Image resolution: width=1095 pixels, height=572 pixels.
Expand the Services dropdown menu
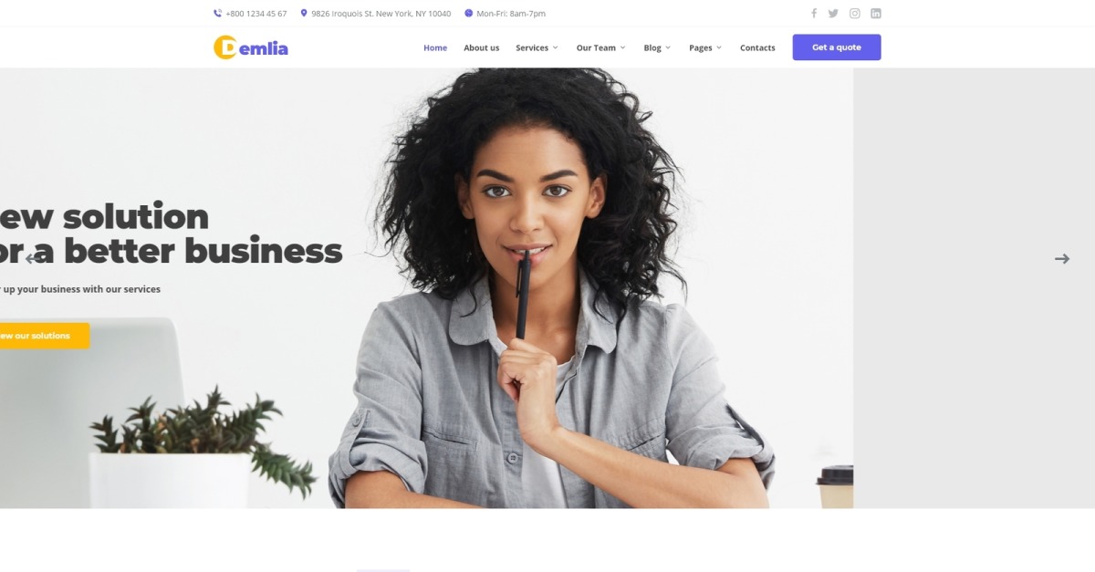[x=537, y=47]
